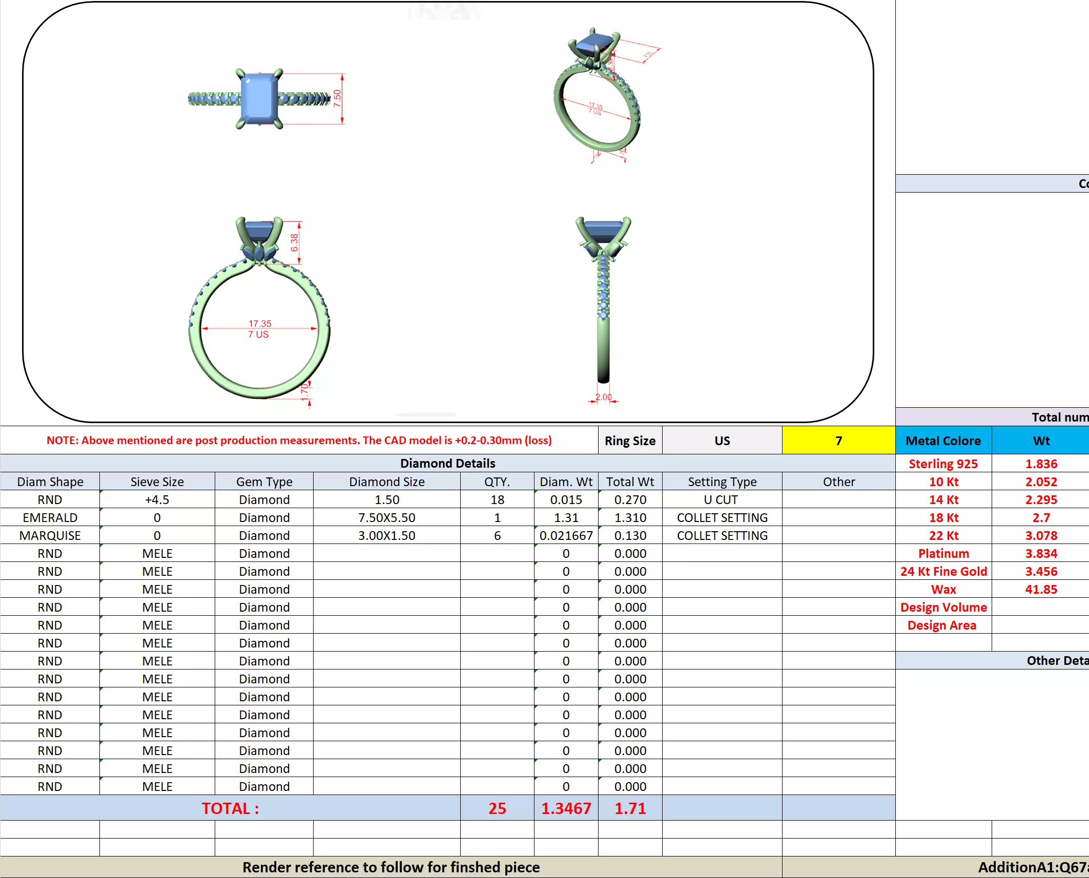1089x878 pixels.
Task: Select the yellow ring size cell showing 7
Action: pyautogui.click(x=838, y=441)
